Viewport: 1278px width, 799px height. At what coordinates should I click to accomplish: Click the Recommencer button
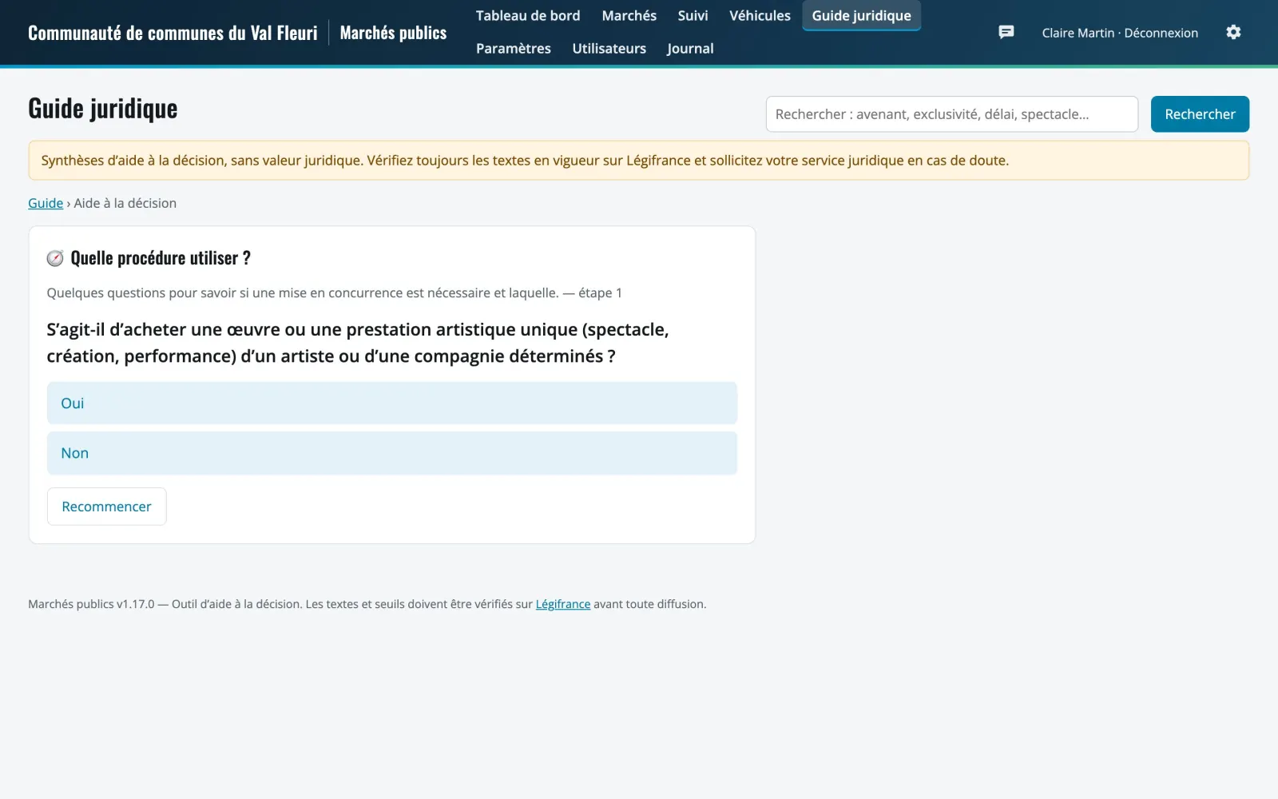(x=106, y=507)
